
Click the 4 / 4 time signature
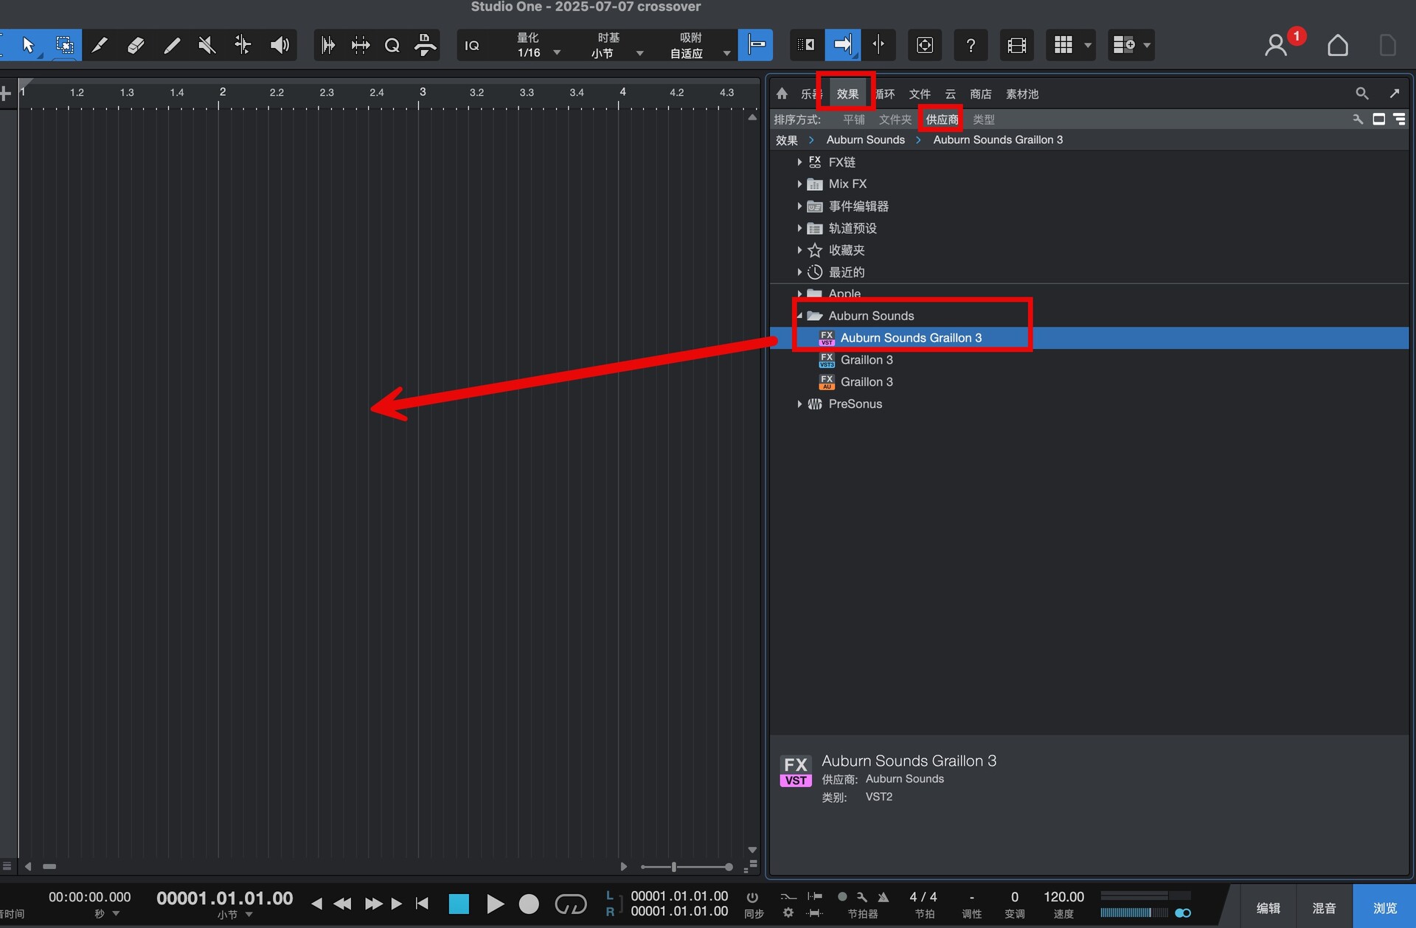923,897
